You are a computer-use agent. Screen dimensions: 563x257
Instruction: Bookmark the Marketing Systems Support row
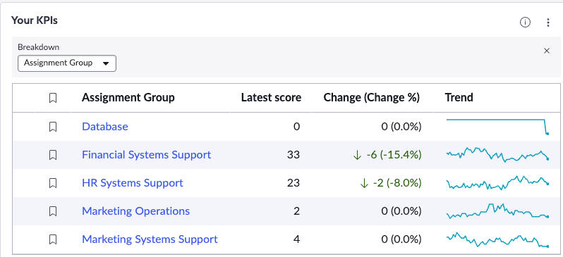[x=53, y=239]
